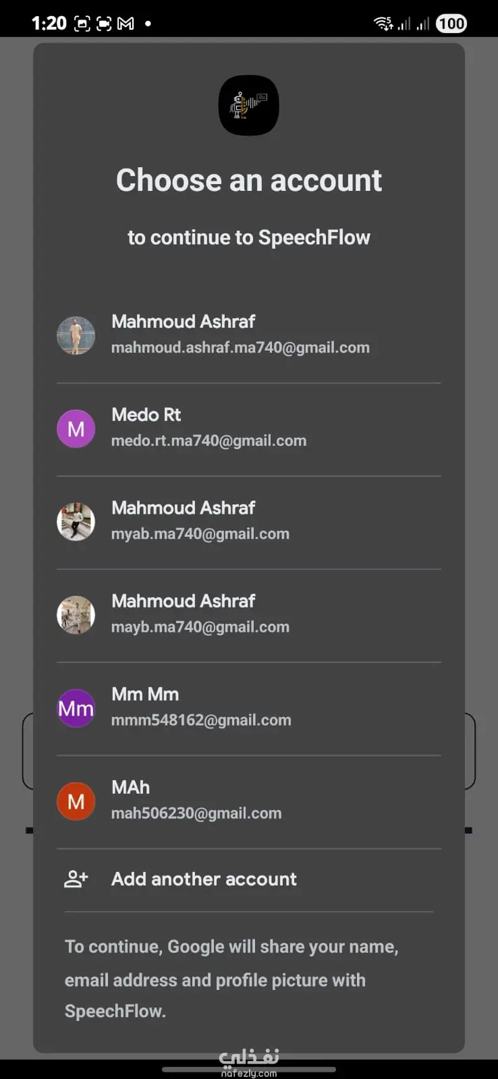Tap the "Mm" avatar circle

point(76,708)
